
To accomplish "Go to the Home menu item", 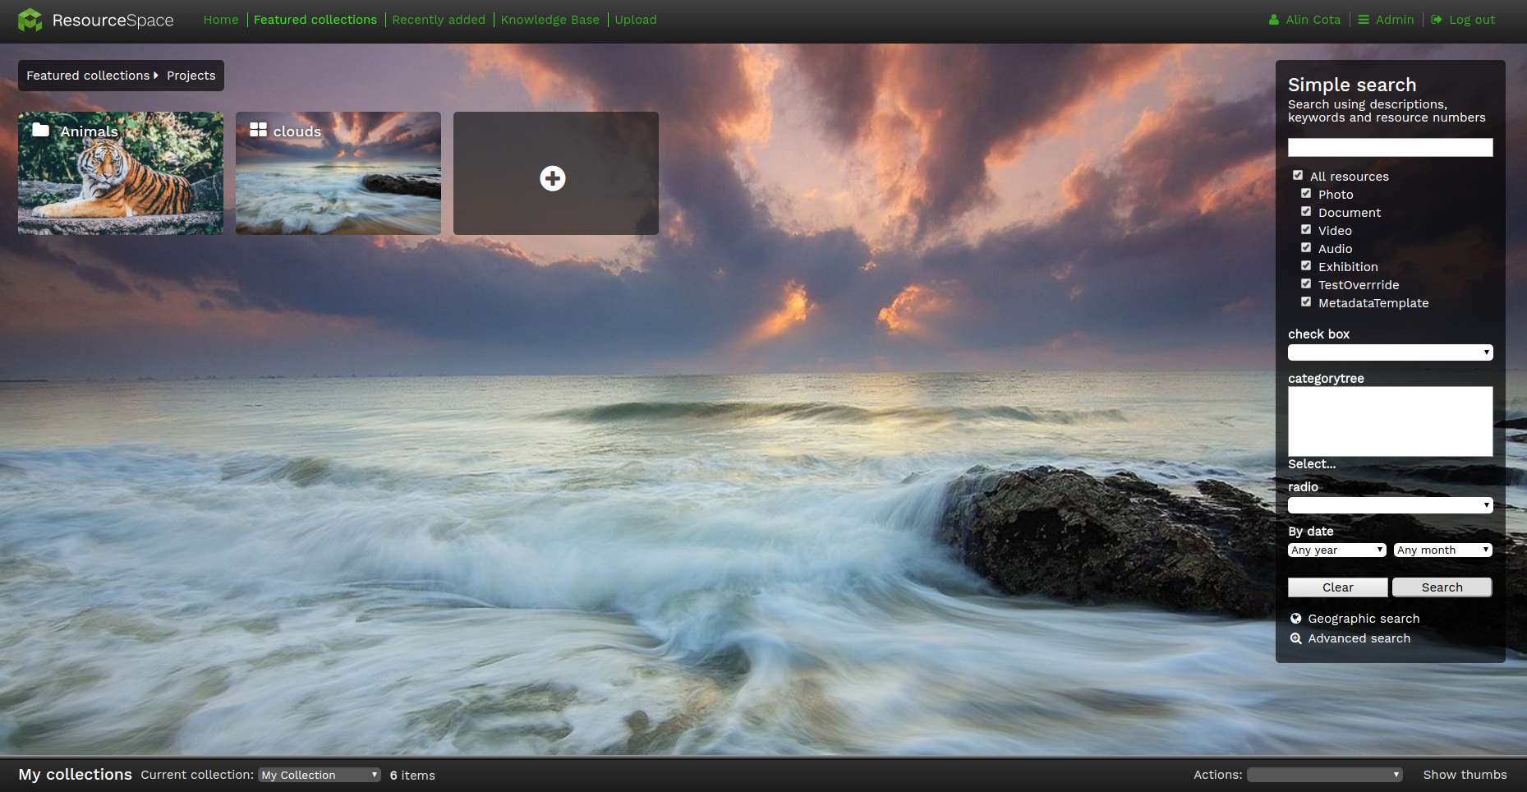I will (x=221, y=20).
